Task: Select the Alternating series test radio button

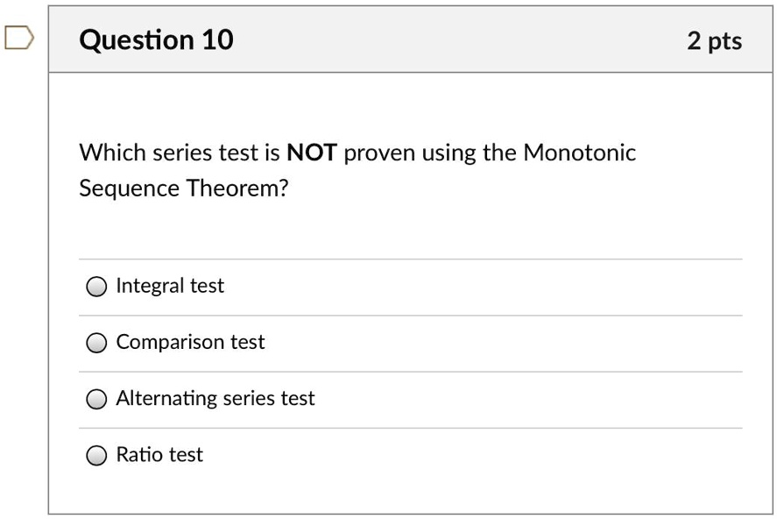Action: tap(95, 399)
